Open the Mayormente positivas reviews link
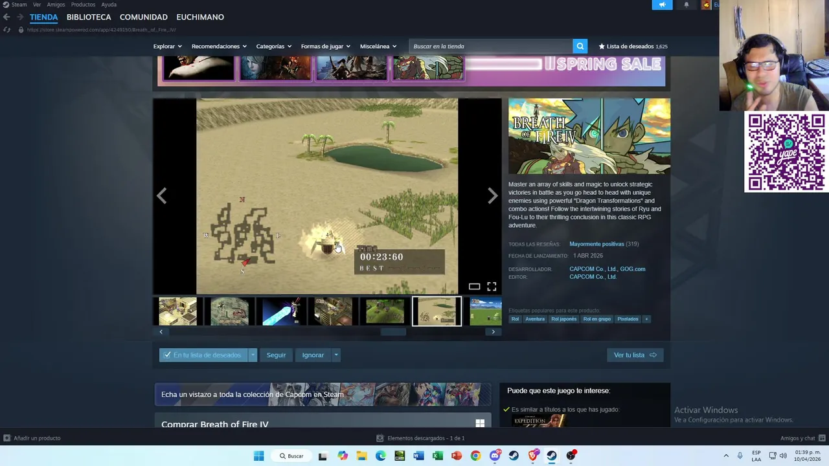The height and width of the screenshot is (466, 829). [596, 244]
